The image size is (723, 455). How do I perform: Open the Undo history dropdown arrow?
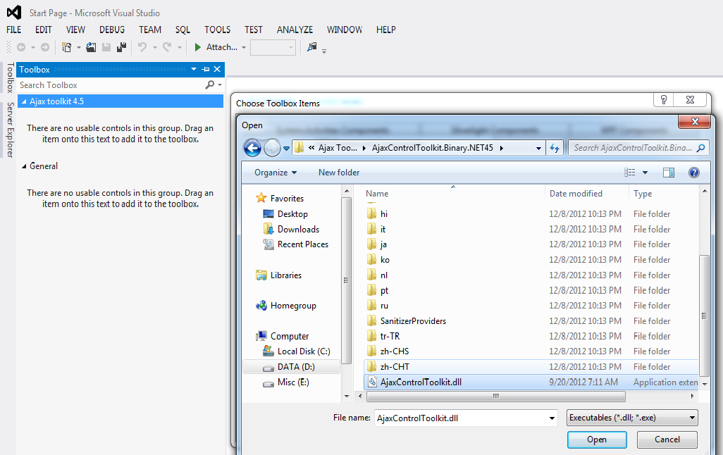click(154, 47)
